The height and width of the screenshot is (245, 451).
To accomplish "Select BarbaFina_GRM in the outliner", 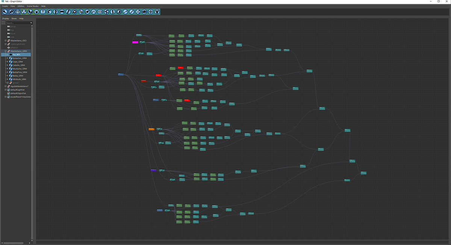I will point(20,72).
